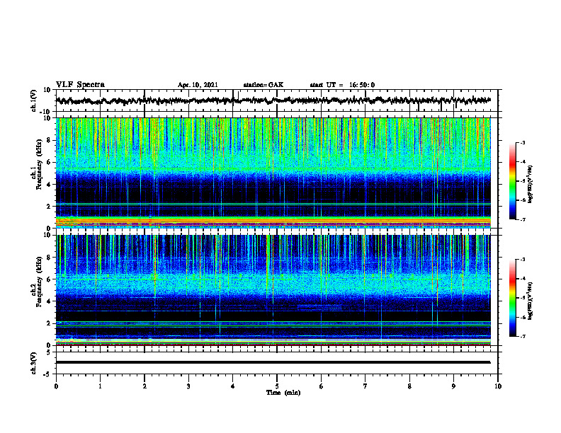Click the "station=GAK" header label

tap(263, 85)
